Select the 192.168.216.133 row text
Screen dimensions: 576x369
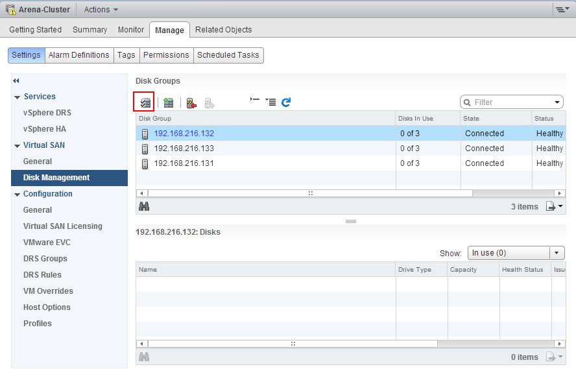(x=184, y=149)
